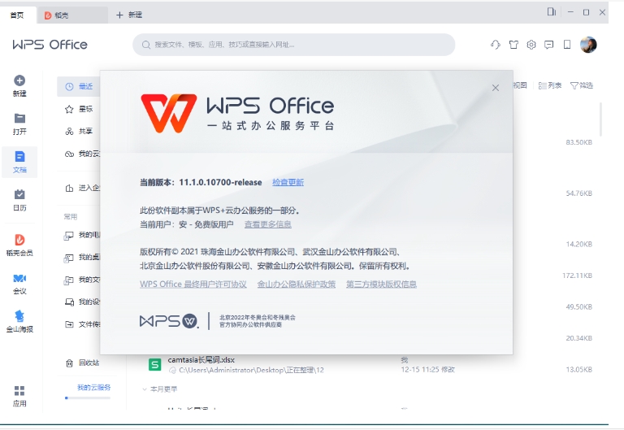Open WPS Office 最终用户许可协议 link
This screenshot has height=430, width=624.
pos(193,284)
